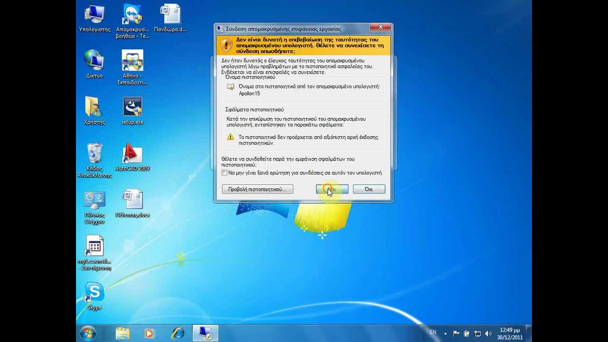Open the Χρήστης user folder
Screen dimensions: 608x342
[x=94, y=111]
